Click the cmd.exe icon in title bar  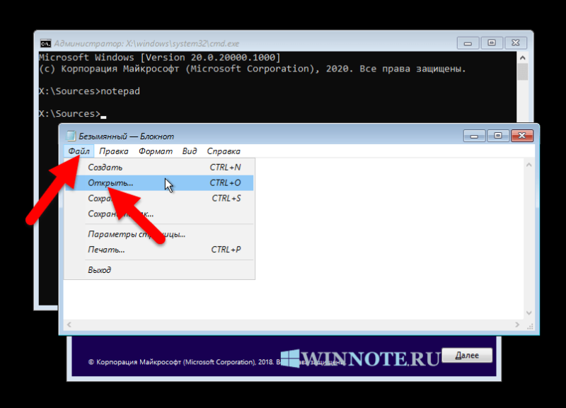tap(45, 44)
